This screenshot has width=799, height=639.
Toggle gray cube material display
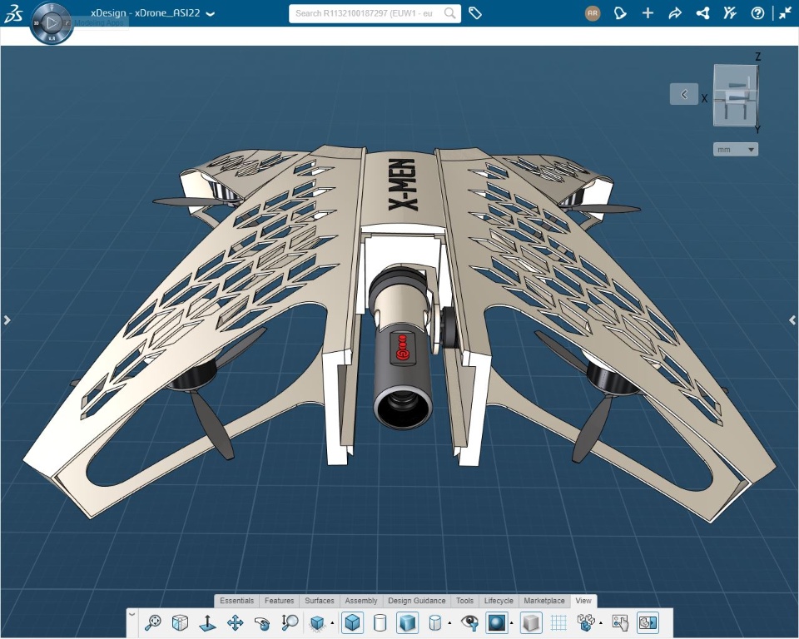[531, 622]
